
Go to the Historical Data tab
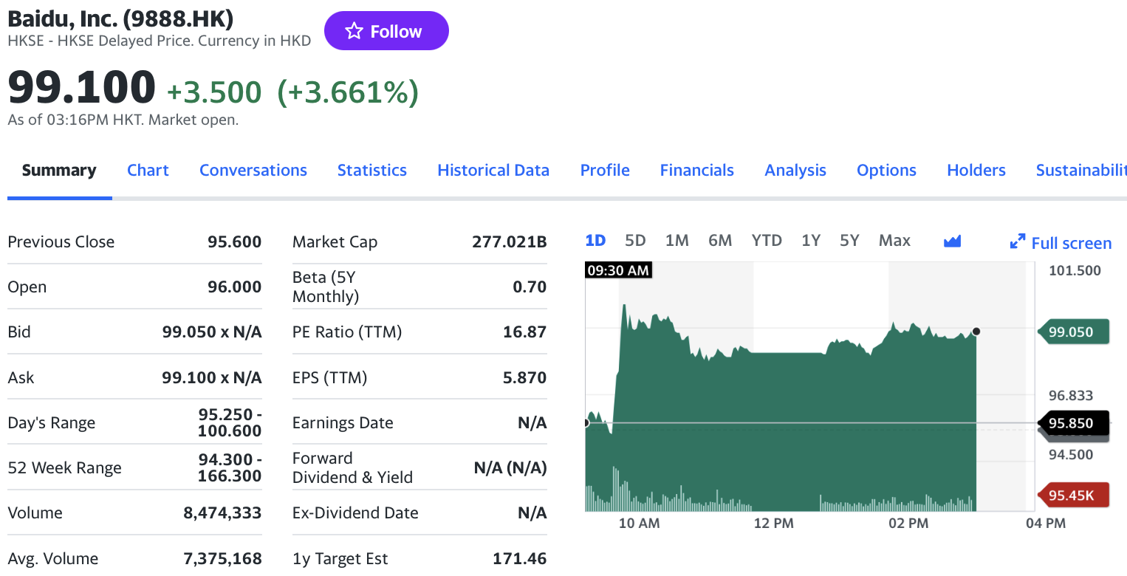tap(493, 171)
